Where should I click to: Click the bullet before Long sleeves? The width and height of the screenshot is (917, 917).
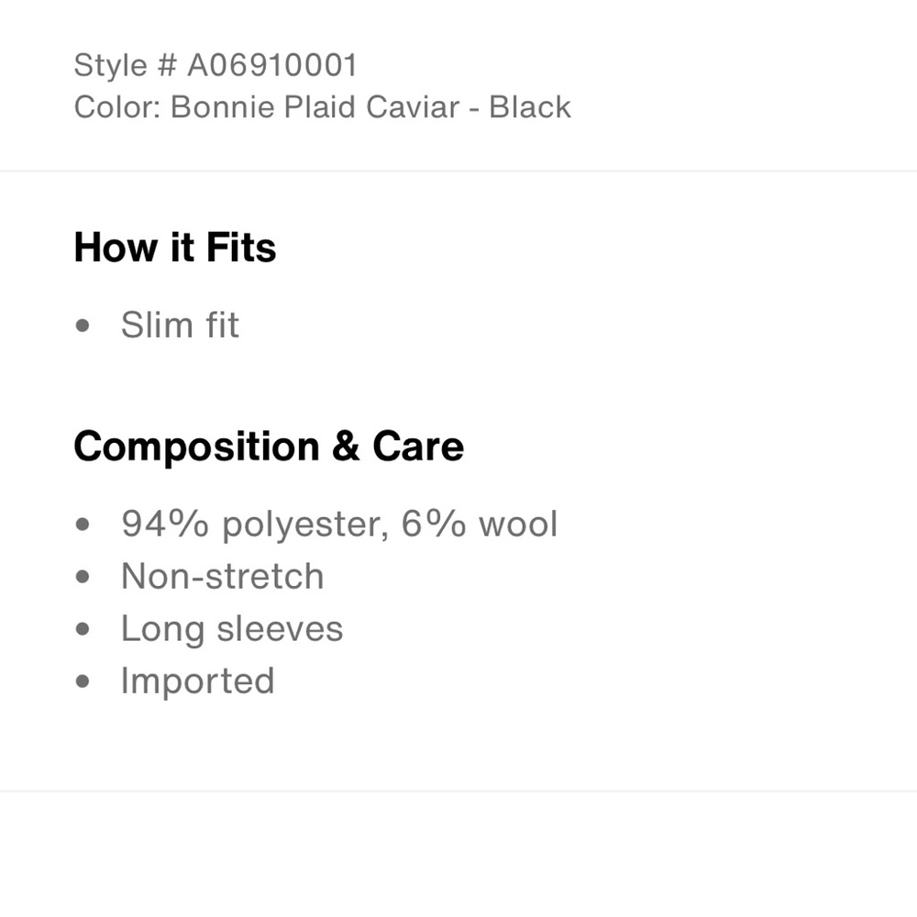(83, 629)
